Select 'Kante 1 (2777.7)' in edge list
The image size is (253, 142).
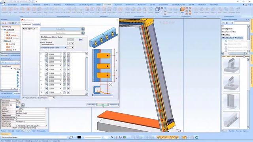(x=29, y=29)
